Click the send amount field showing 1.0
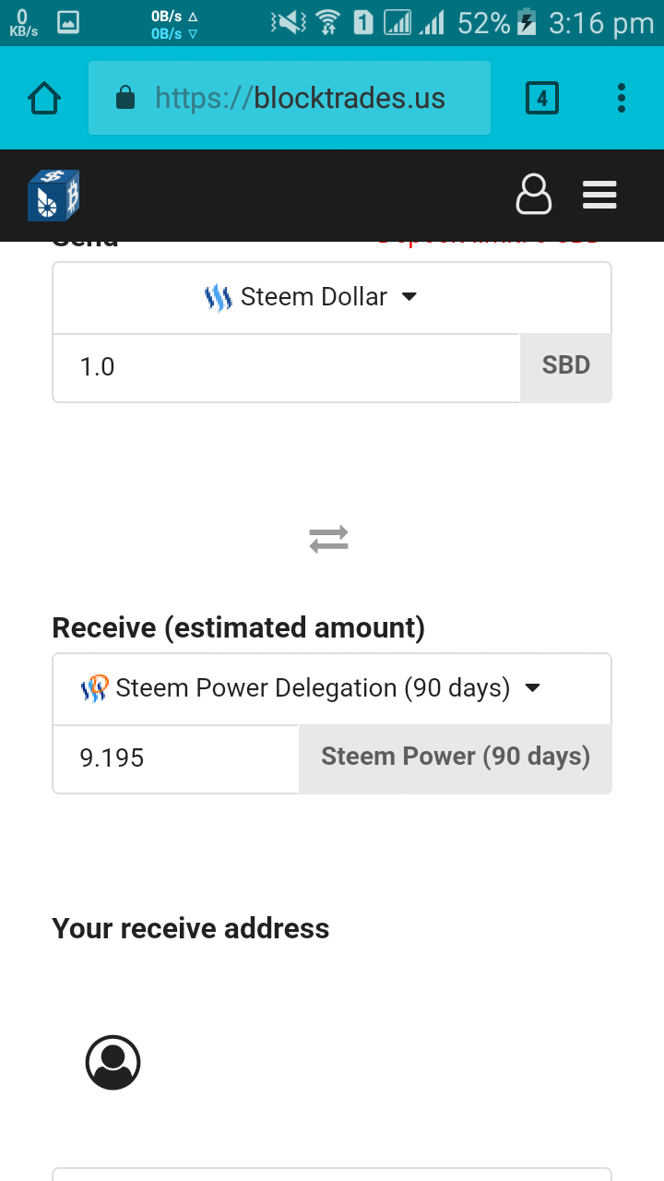This screenshot has width=664, height=1181. coord(286,367)
